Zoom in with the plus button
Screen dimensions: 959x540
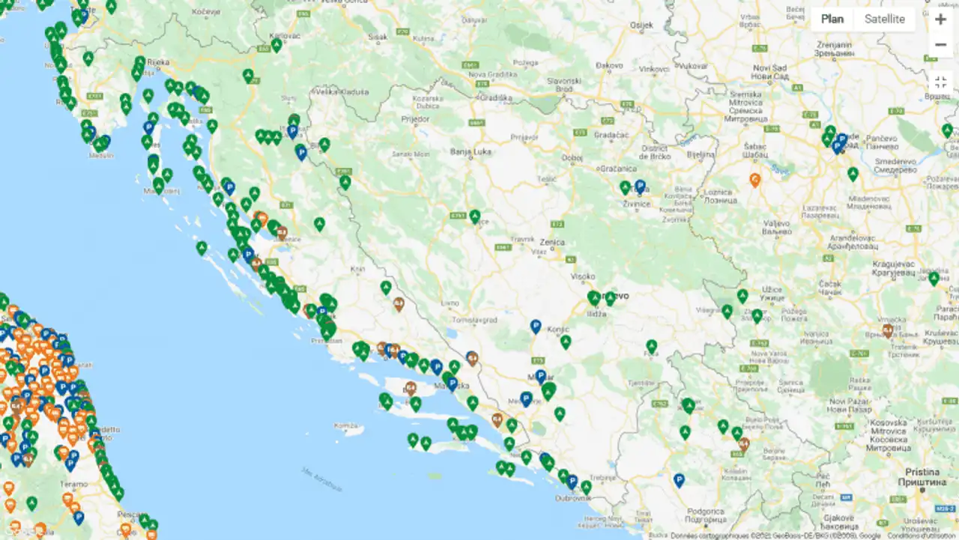(x=941, y=19)
